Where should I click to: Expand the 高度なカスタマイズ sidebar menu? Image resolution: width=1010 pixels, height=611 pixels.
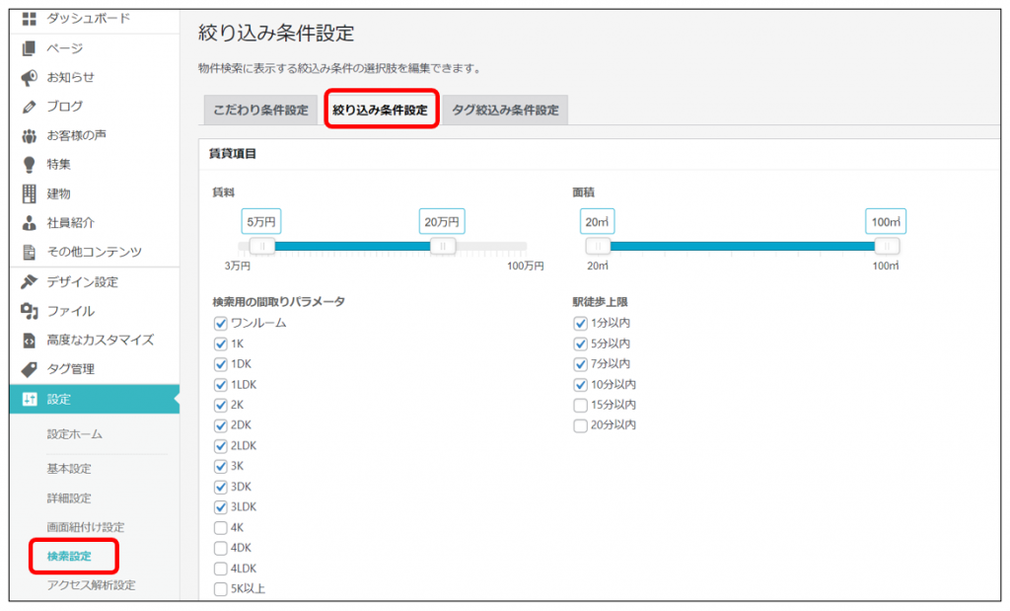(100, 340)
